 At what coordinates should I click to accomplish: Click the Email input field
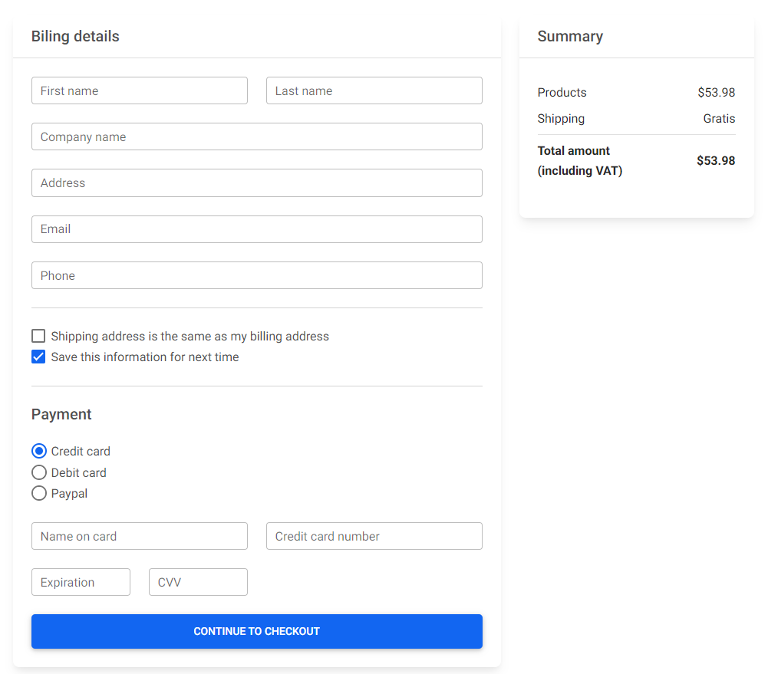coord(256,229)
